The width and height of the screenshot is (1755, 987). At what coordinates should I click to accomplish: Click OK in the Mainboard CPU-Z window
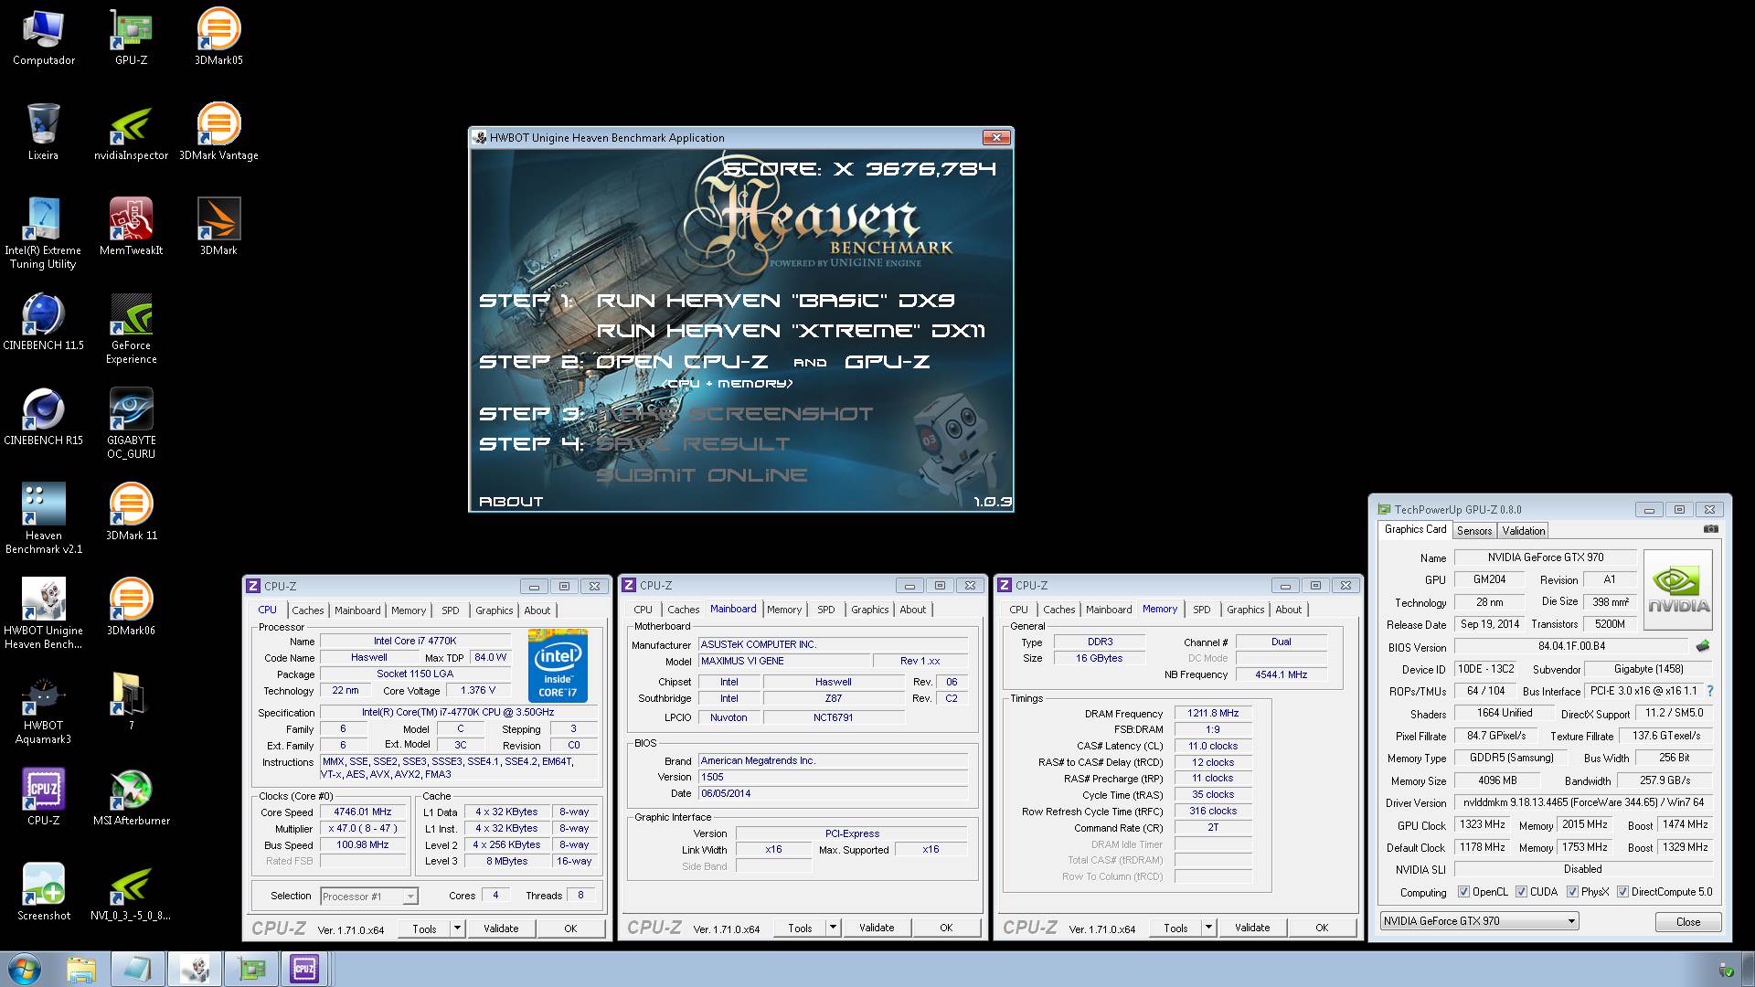coord(946,928)
